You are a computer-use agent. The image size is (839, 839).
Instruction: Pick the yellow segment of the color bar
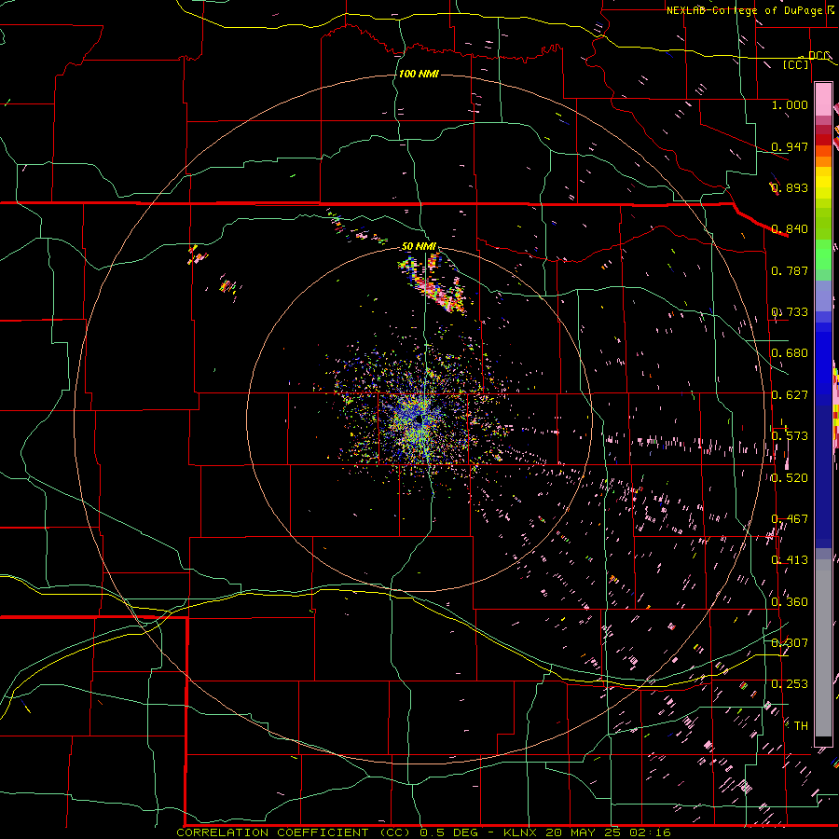pyautogui.click(x=823, y=184)
